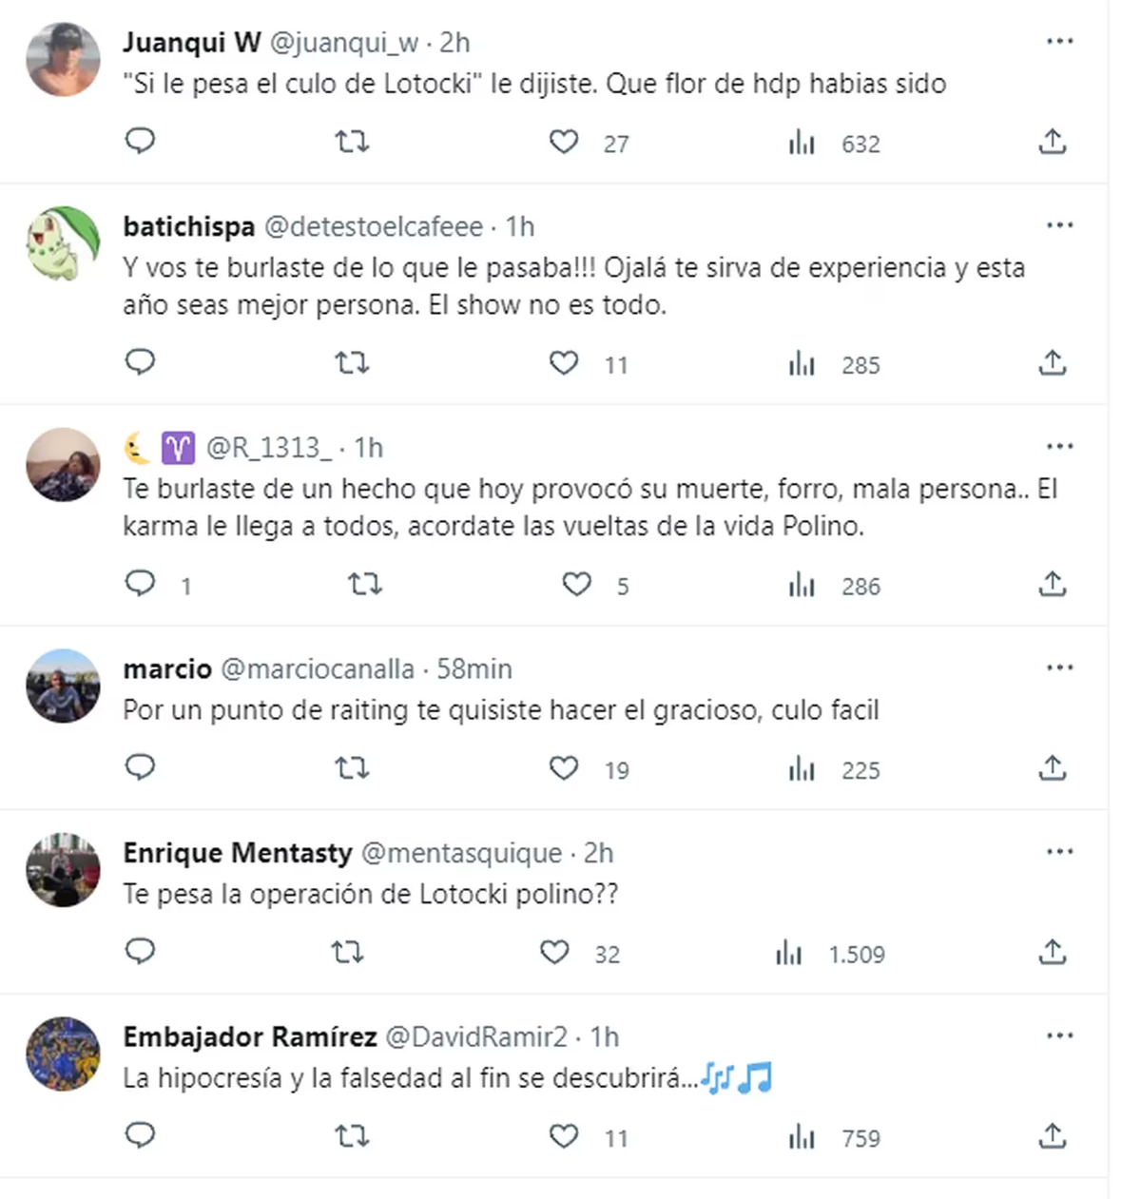The width and height of the screenshot is (1141, 1199).
Task: Open more options on Embajador Ramírez's tweet
Action: pyautogui.click(x=1059, y=1036)
